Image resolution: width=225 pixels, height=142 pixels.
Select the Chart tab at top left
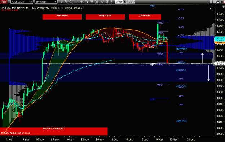4,2
